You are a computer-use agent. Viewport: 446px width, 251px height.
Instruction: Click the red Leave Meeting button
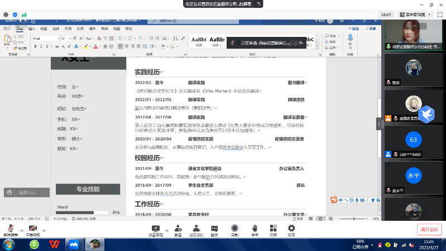[x=430, y=229]
